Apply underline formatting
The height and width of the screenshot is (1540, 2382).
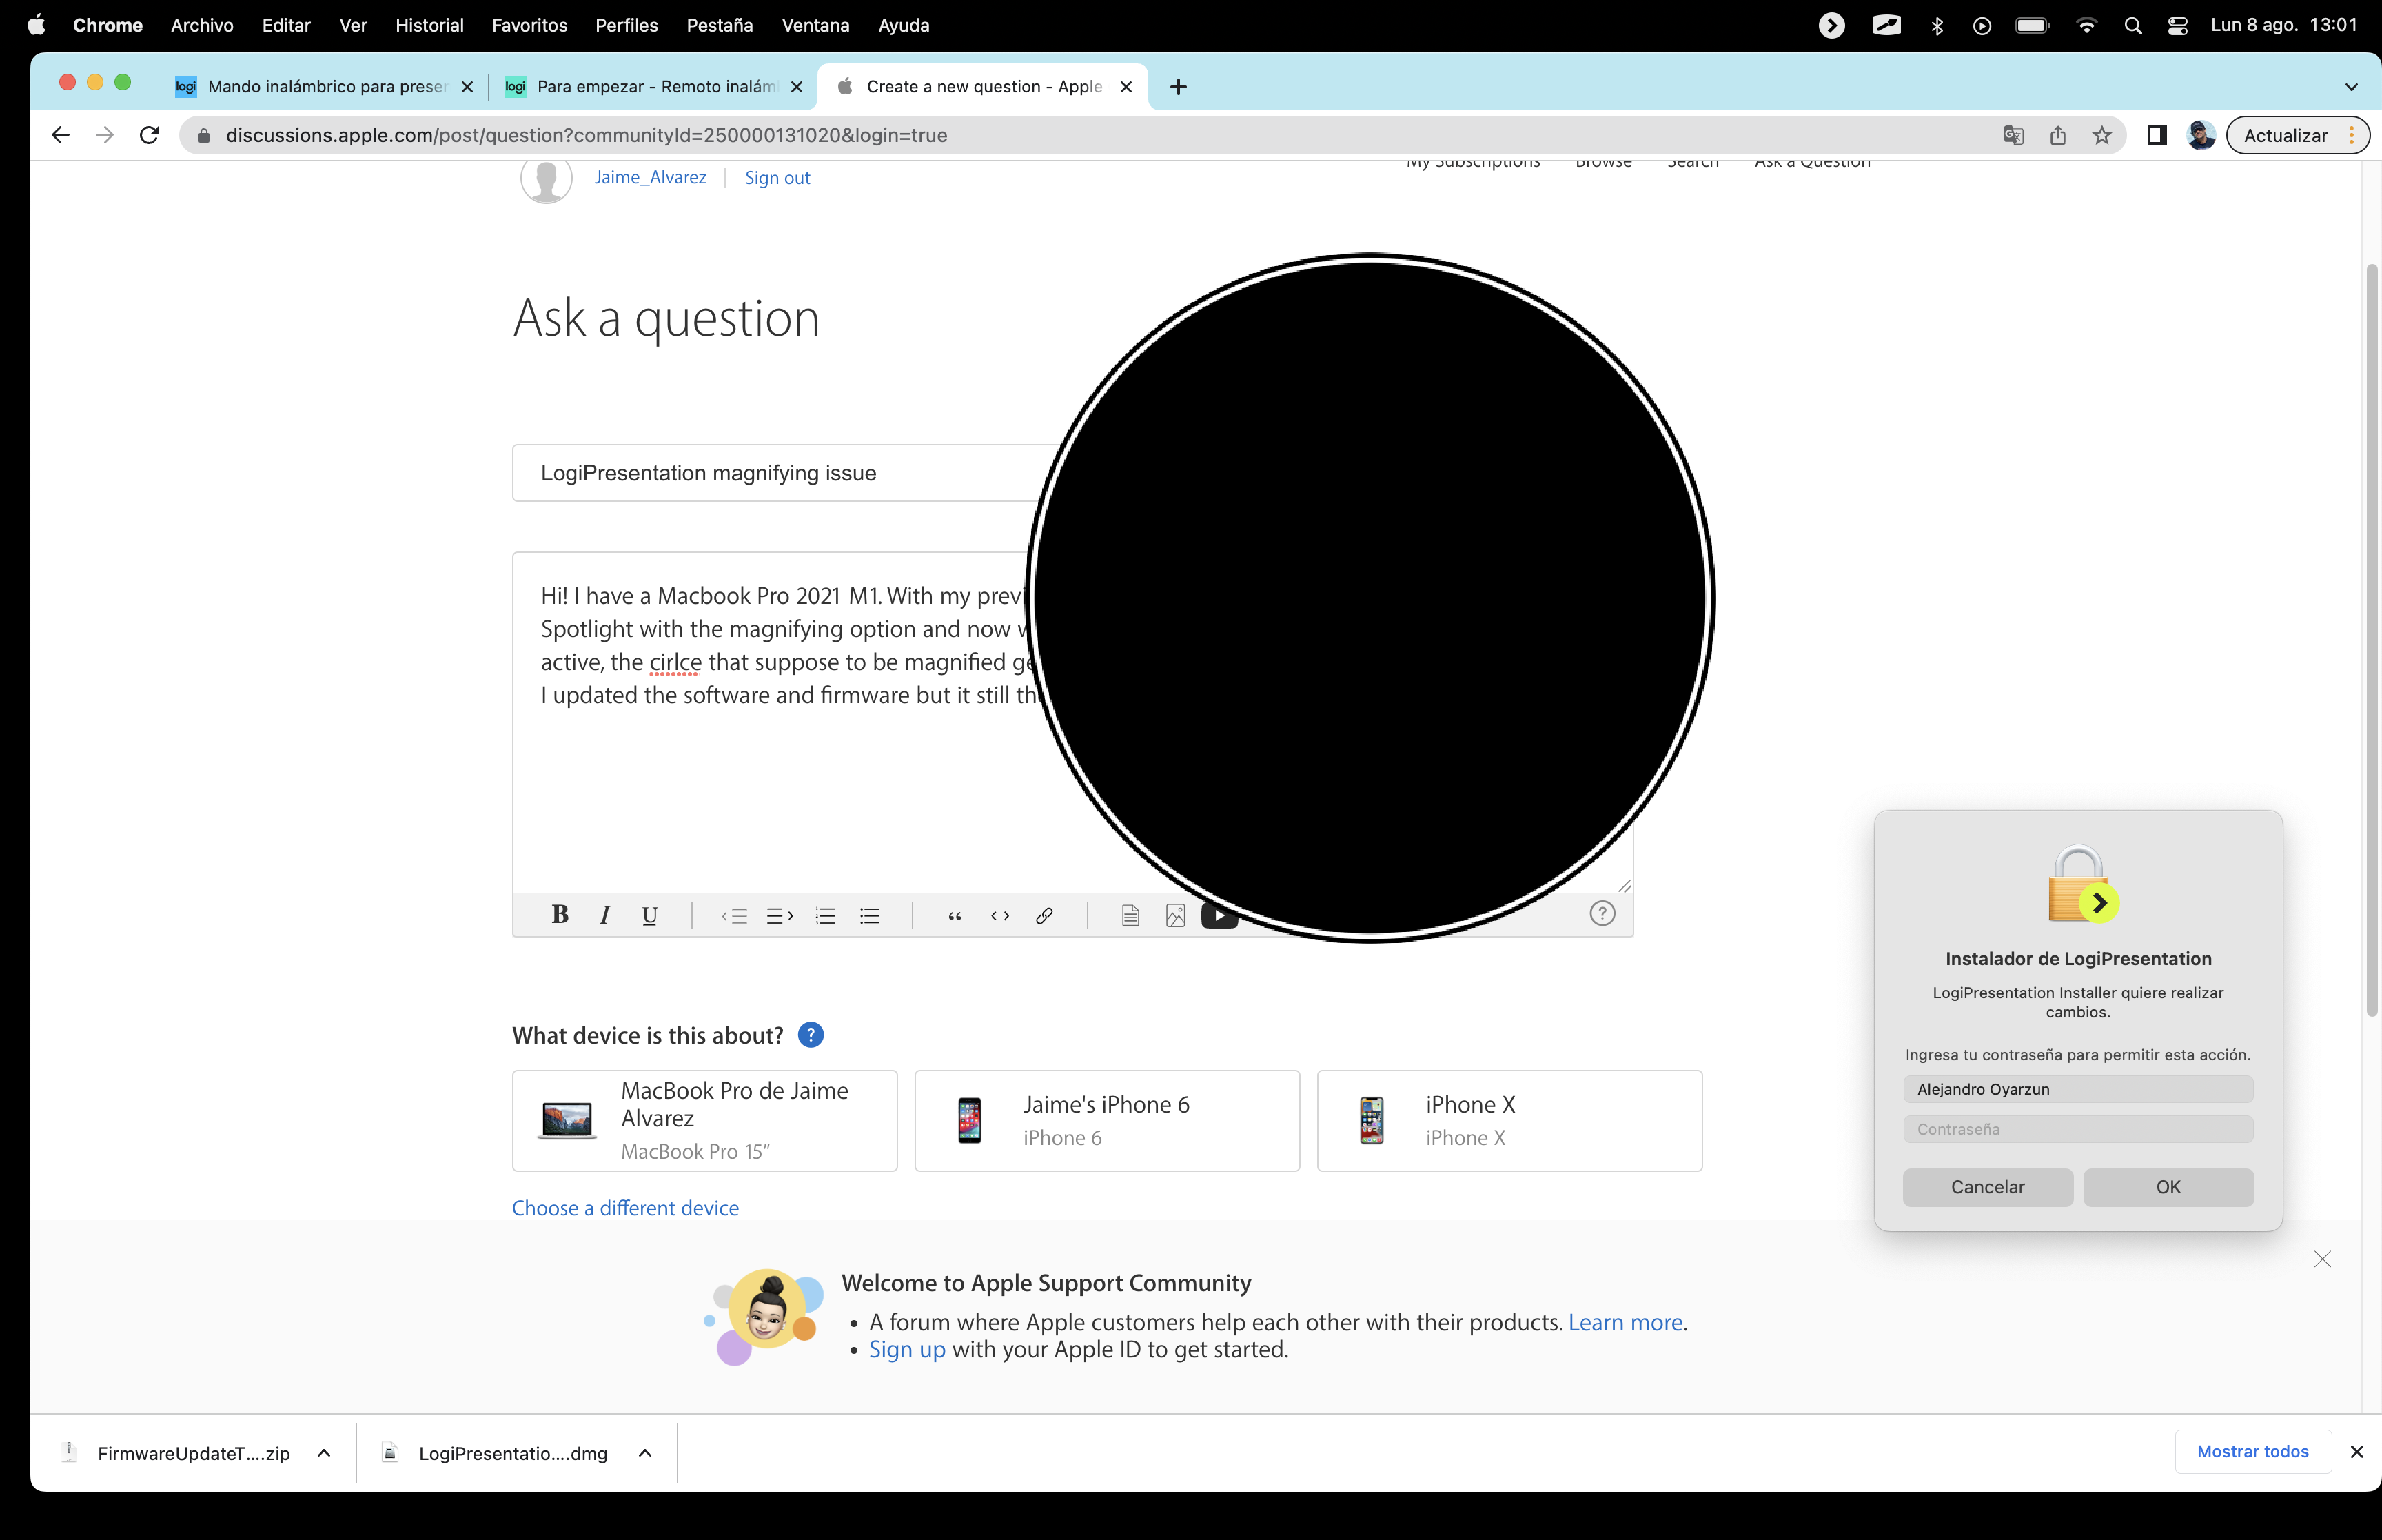(x=650, y=915)
